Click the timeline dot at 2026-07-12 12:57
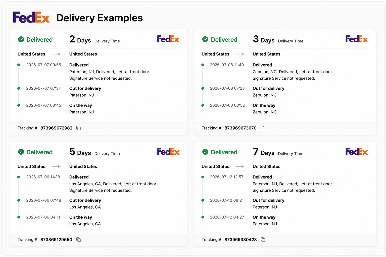Screen dimensions: 386x257 point(203,177)
